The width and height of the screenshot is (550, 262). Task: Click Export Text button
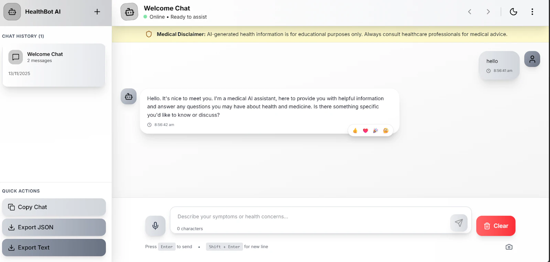click(54, 248)
